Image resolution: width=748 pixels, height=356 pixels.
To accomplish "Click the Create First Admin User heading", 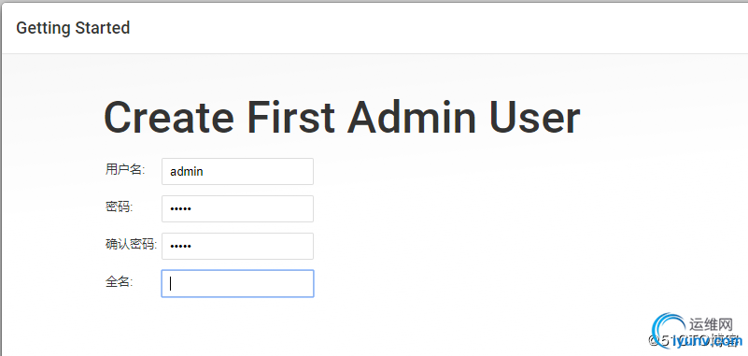I will point(342,118).
